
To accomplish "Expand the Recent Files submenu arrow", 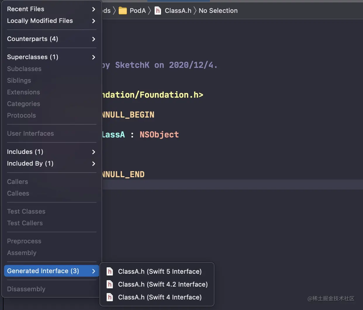I will (94, 9).
